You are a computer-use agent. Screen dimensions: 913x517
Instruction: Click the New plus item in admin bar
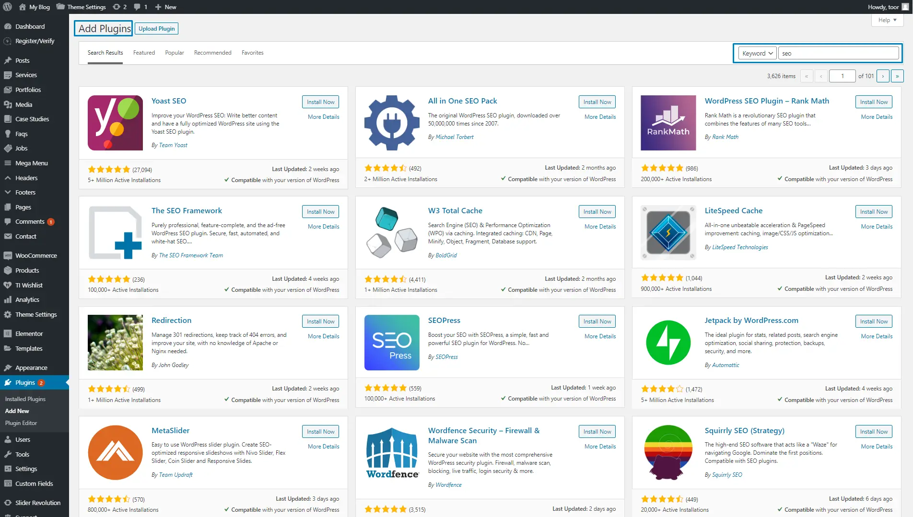tap(165, 7)
